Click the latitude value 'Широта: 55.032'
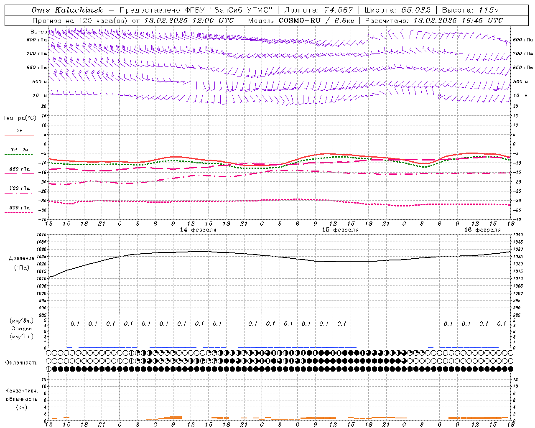Screen dimensions: 535x428 click(397, 10)
